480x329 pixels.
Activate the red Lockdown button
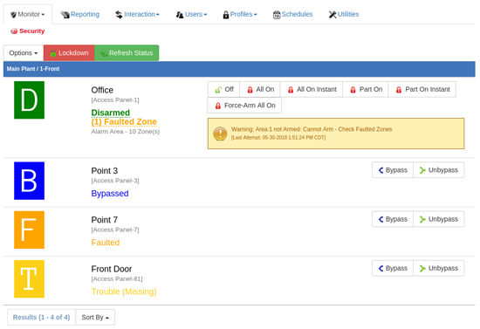tap(69, 53)
